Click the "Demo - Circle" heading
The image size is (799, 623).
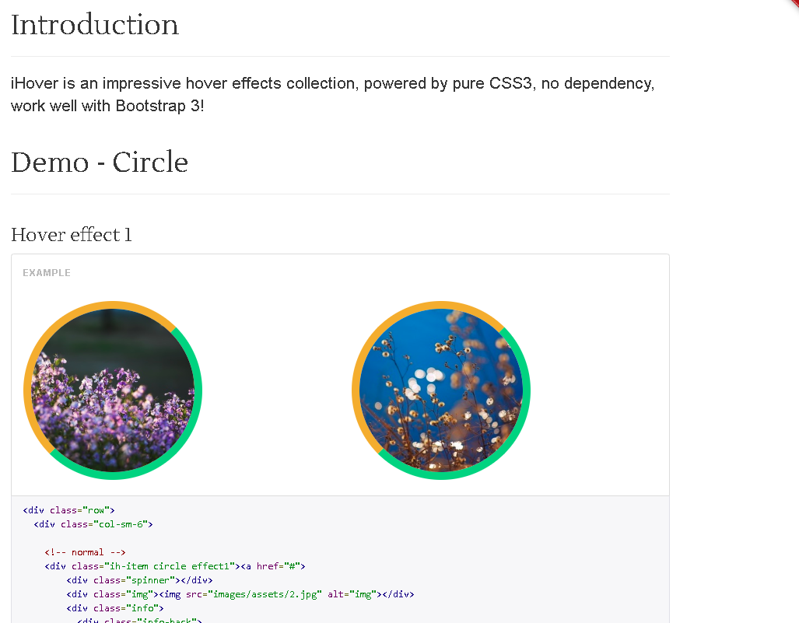tap(99, 163)
